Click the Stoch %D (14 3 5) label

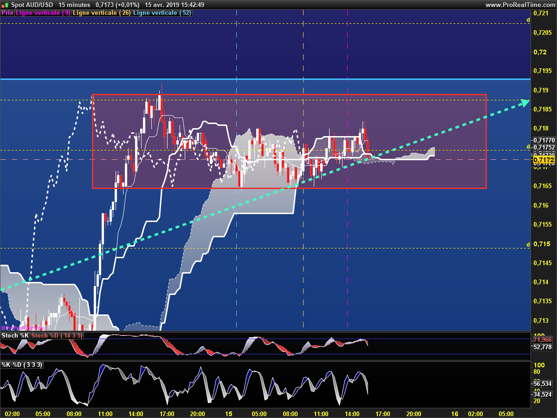[57, 336]
